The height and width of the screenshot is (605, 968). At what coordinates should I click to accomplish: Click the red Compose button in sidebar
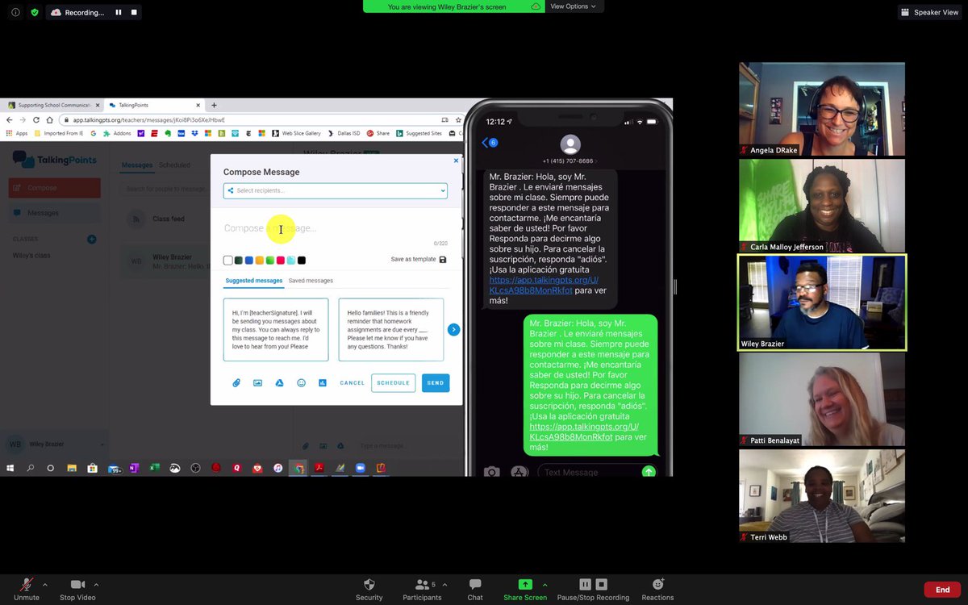[x=55, y=188]
